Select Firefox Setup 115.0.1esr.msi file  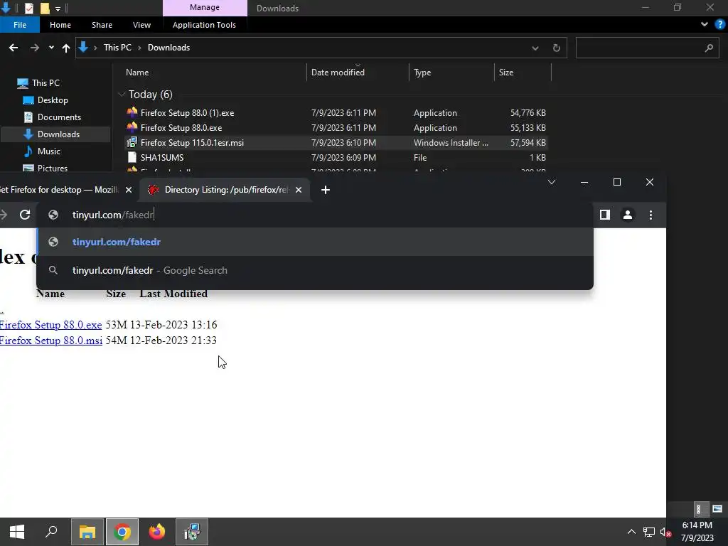click(192, 142)
